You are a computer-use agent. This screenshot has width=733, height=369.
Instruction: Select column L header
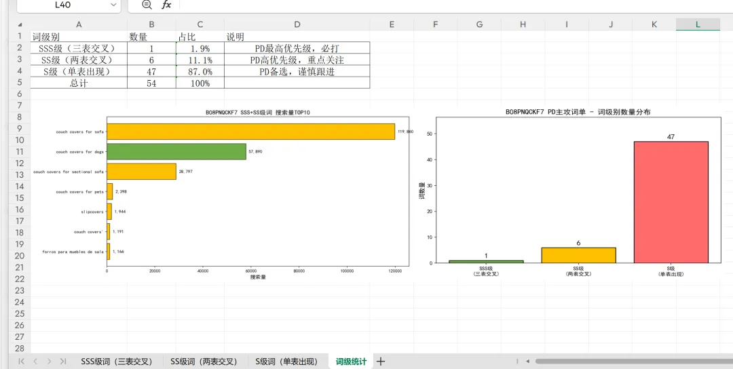click(698, 24)
